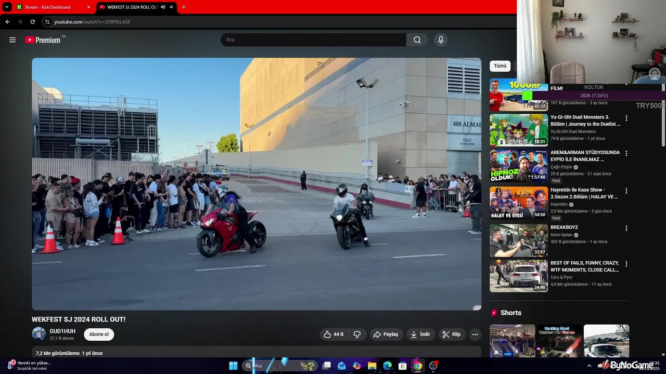
Task: Open the HİPNOZ OLDUK video thumbnail
Action: coord(519,166)
